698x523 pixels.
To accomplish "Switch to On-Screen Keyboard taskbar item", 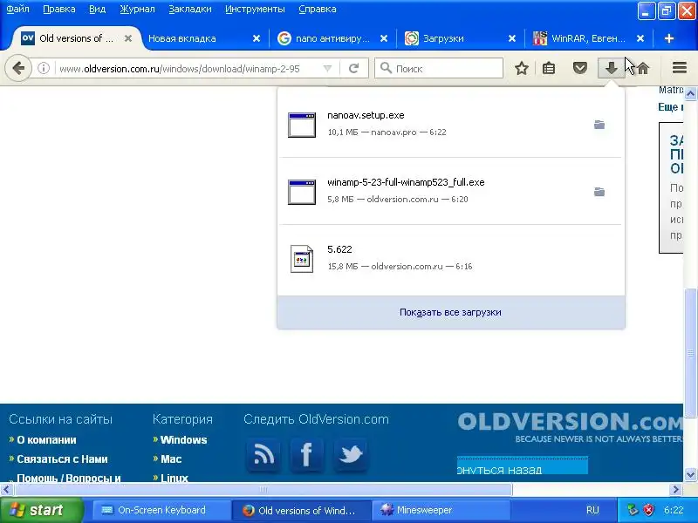I will (x=161, y=510).
